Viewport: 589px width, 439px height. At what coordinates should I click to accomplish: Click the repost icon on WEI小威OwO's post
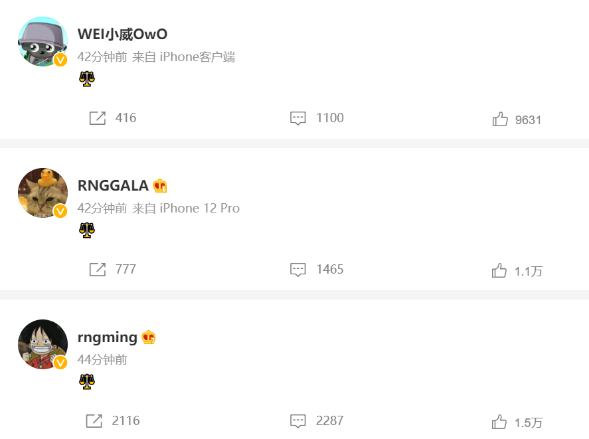(98, 118)
